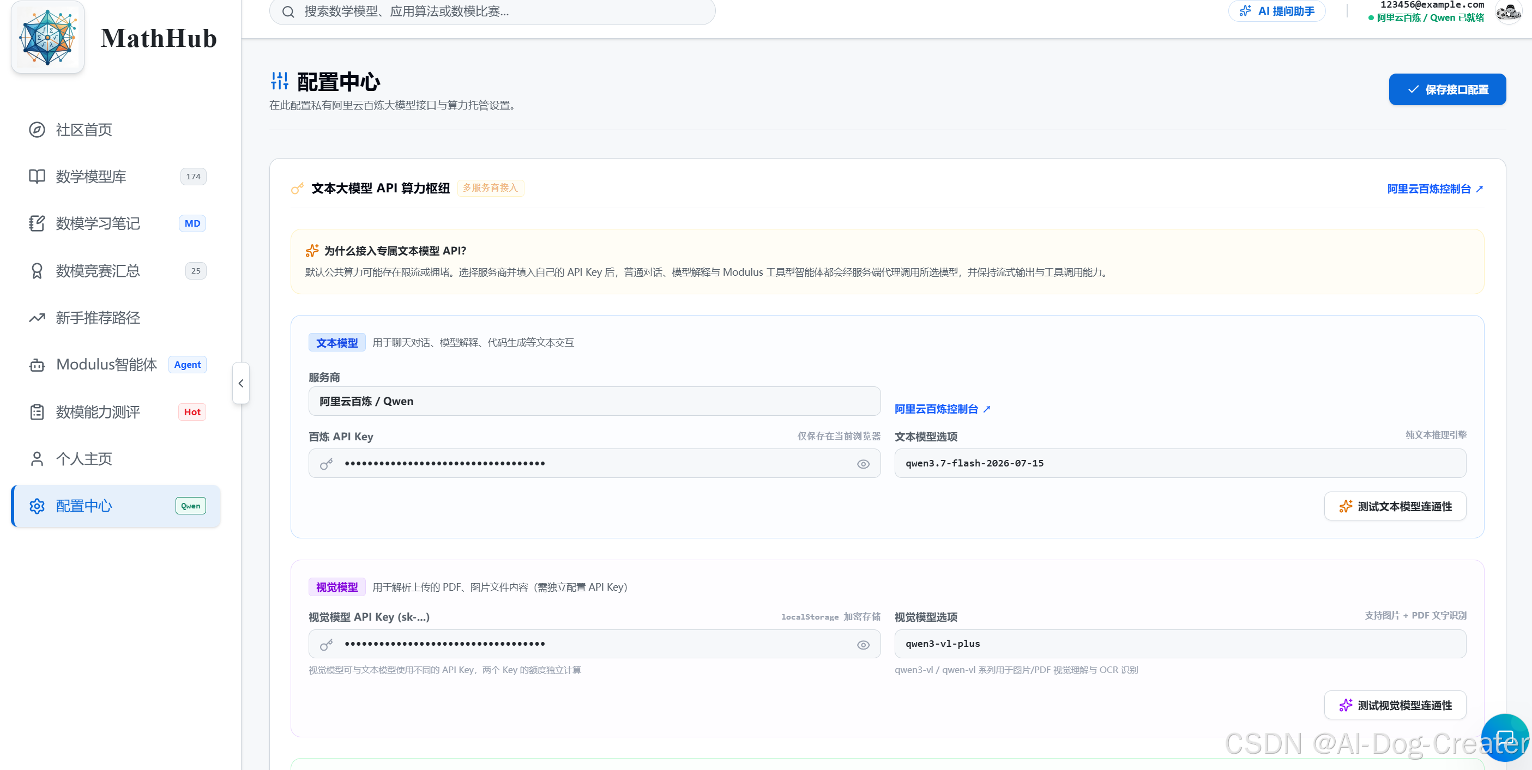Click the trend arrow icon beside 新手推荐路径
Image resolution: width=1532 pixels, height=770 pixels.
pos(37,318)
